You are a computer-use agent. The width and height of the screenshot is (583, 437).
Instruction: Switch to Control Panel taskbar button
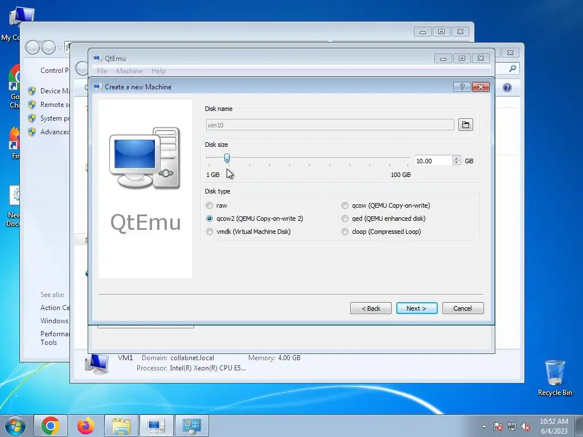[x=192, y=426]
